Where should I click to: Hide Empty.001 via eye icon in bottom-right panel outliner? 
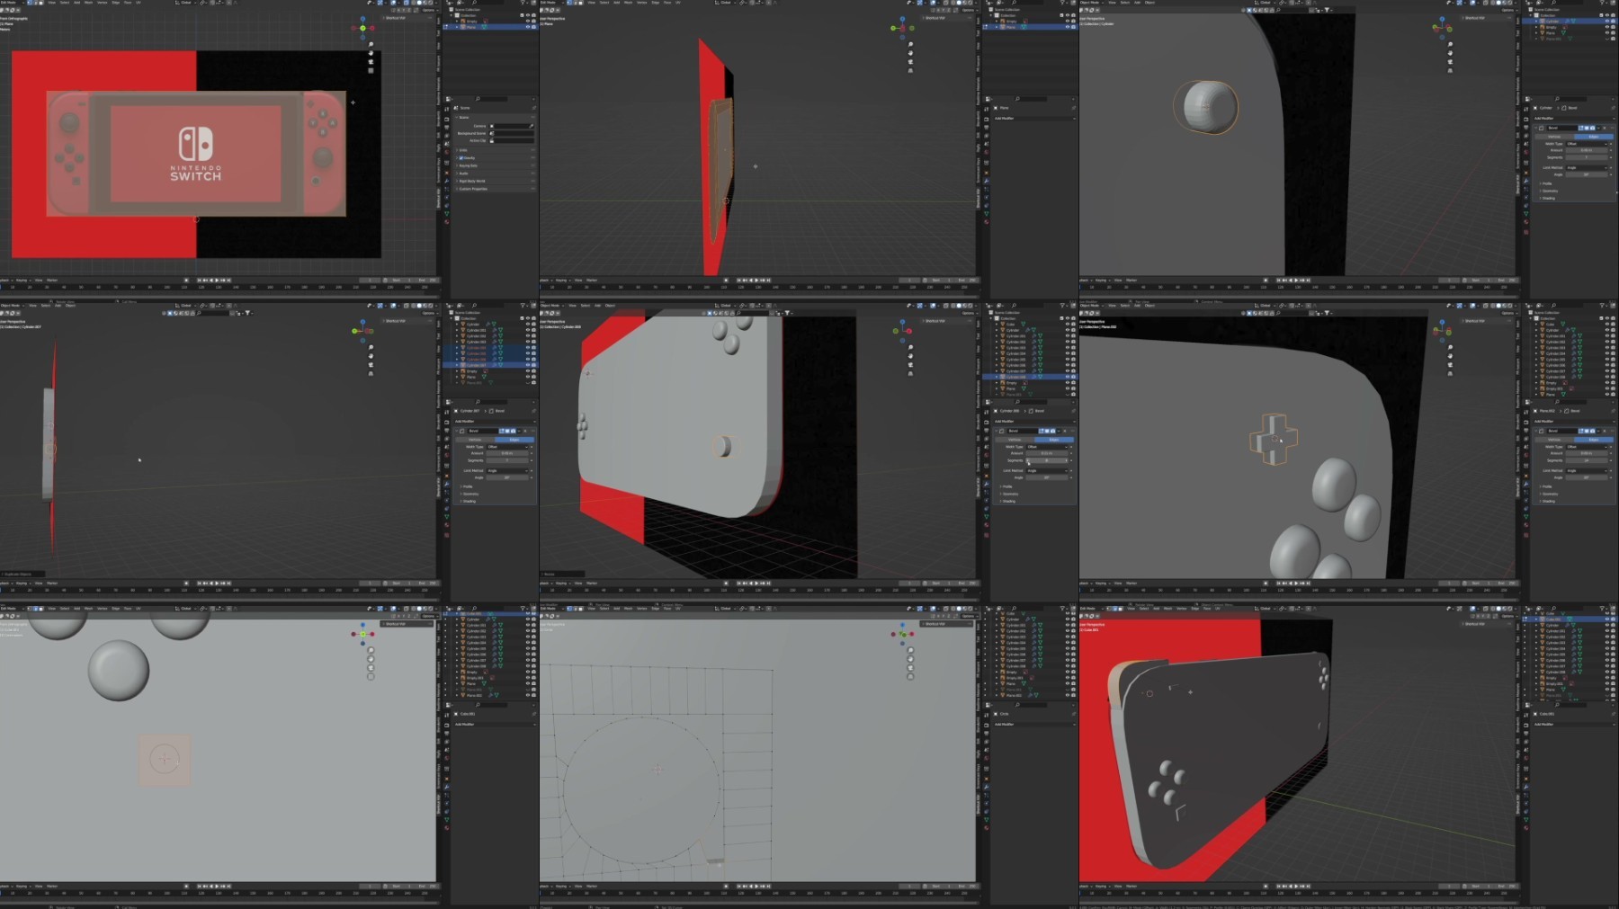(x=1607, y=683)
